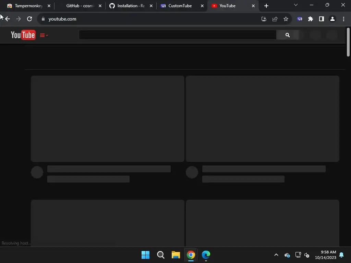
Task: Open the CustomTube extension icon
Action: (300, 19)
